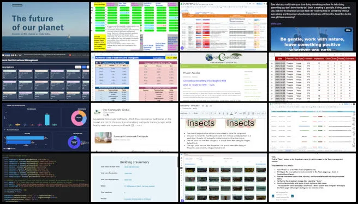Star the Insects document with the star icon

203,106
